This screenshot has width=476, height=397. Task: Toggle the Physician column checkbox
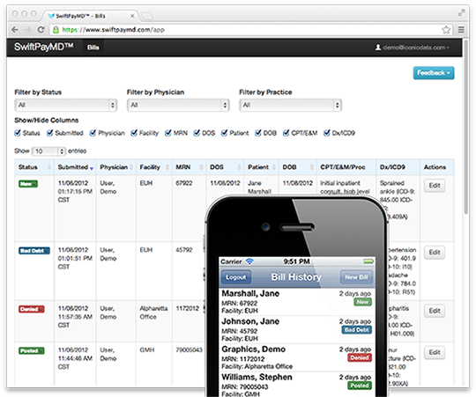(93, 133)
